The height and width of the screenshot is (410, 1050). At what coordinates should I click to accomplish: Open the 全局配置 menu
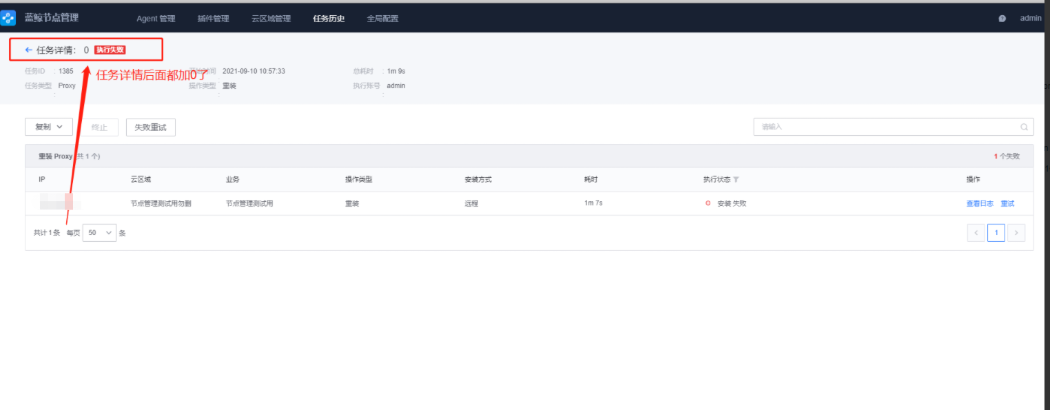pos(382,19)
